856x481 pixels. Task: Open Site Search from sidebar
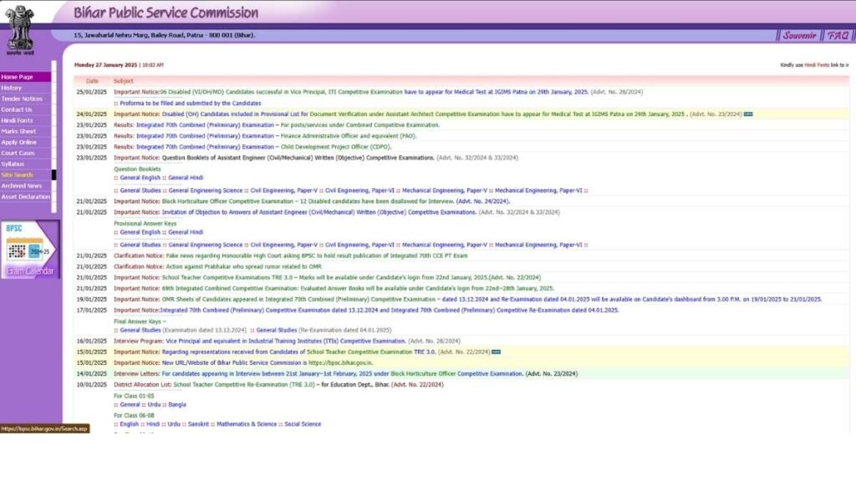click(x=18, y=175)
